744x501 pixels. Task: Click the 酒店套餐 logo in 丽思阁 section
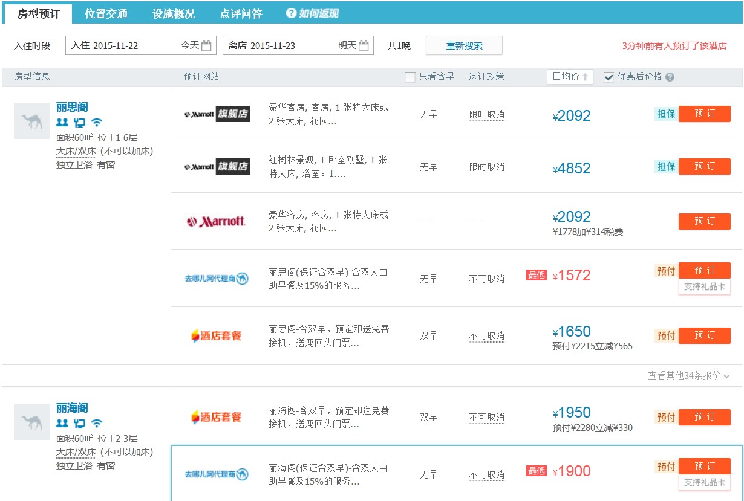click(216, 335)
